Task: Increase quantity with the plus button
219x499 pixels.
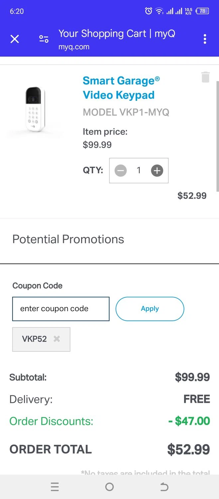Action: coord(157,171)
